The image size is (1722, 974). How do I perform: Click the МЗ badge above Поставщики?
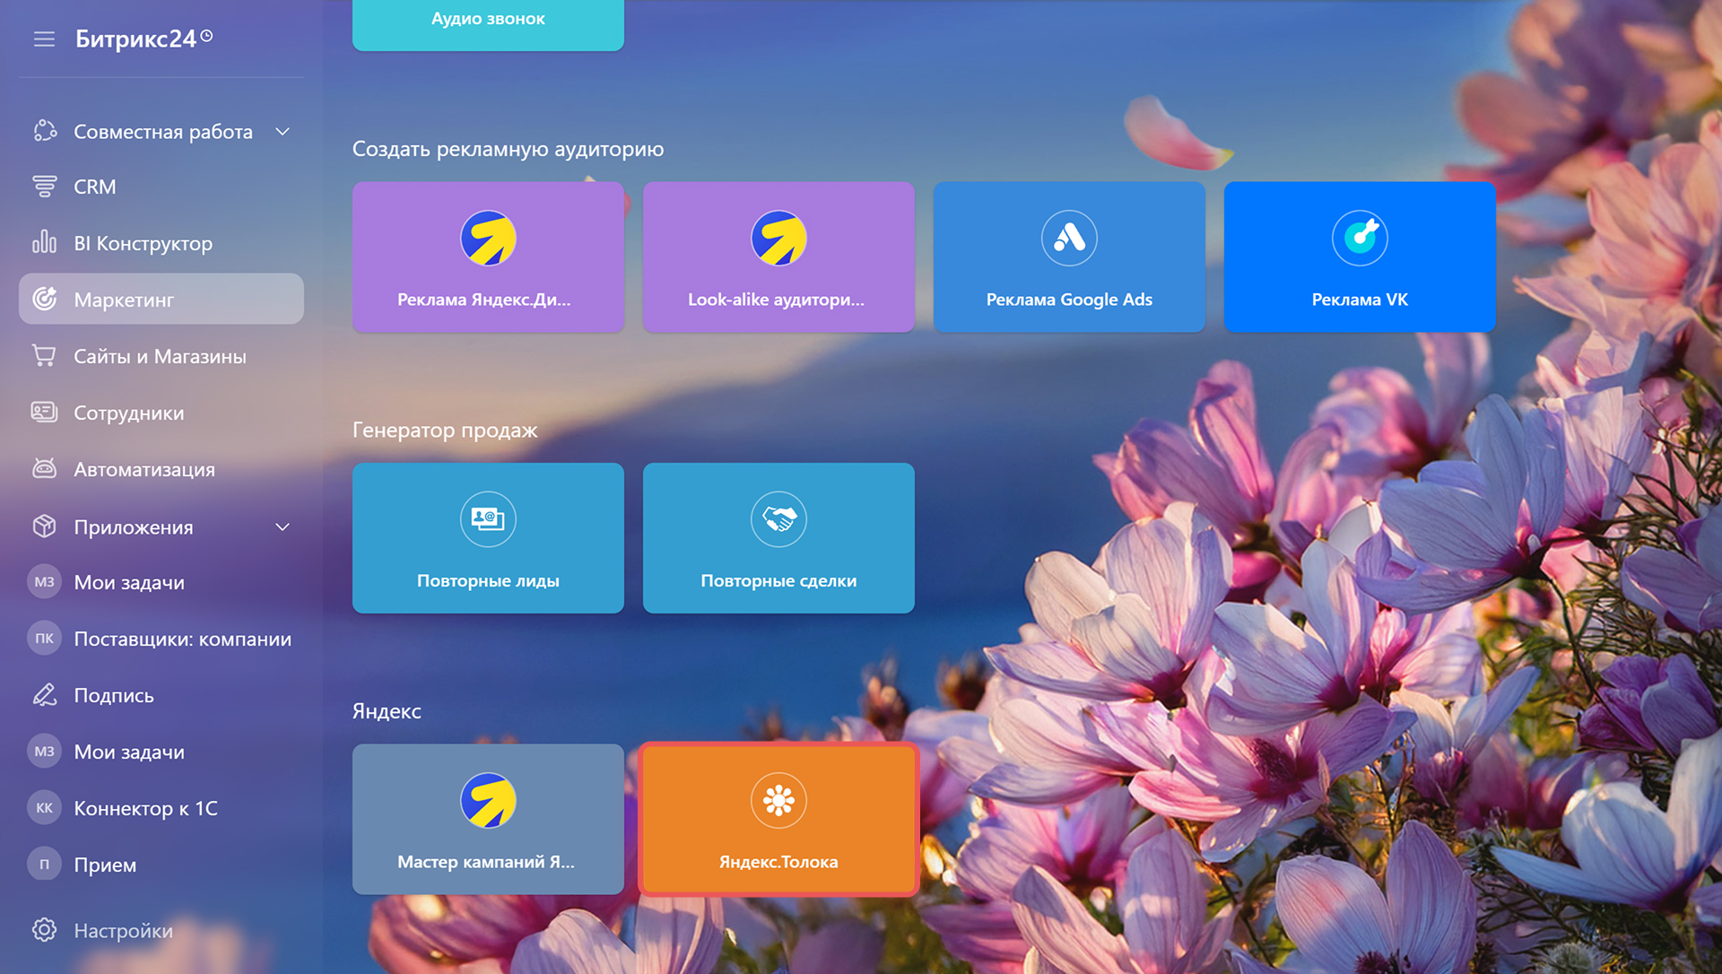(x=44, y=582)
